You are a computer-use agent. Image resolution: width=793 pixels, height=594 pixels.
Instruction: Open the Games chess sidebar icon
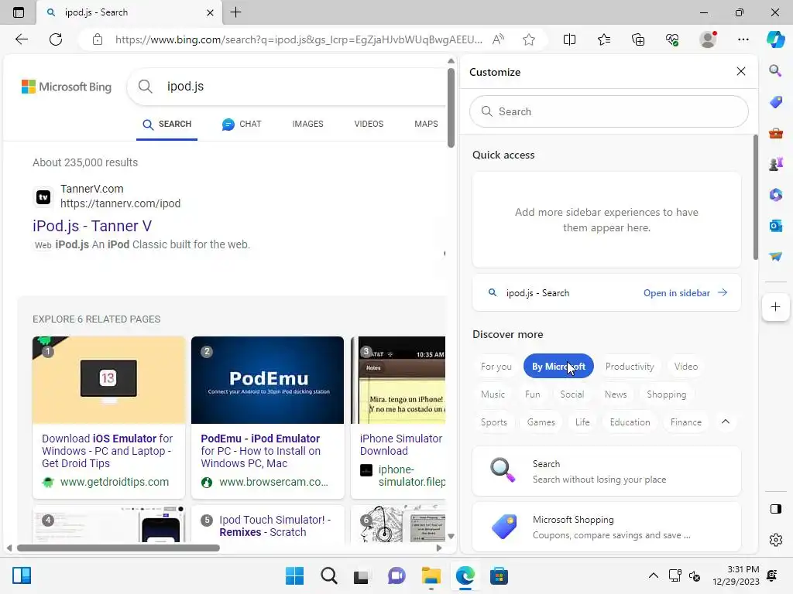[x=775, y=164]
